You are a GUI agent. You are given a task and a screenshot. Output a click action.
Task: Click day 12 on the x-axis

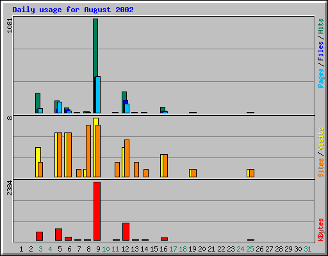pyautogui.click(x=125, y=249)
